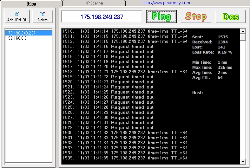
Task: Click the scrollbar down arrow in the log
Action: (243, 162)
